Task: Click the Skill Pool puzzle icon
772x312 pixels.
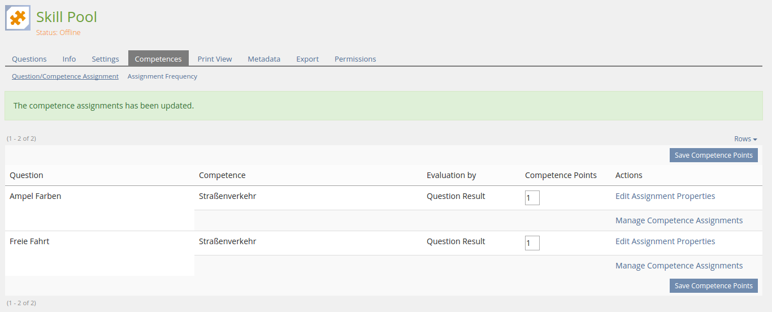Action: click(x=18, y=18)
